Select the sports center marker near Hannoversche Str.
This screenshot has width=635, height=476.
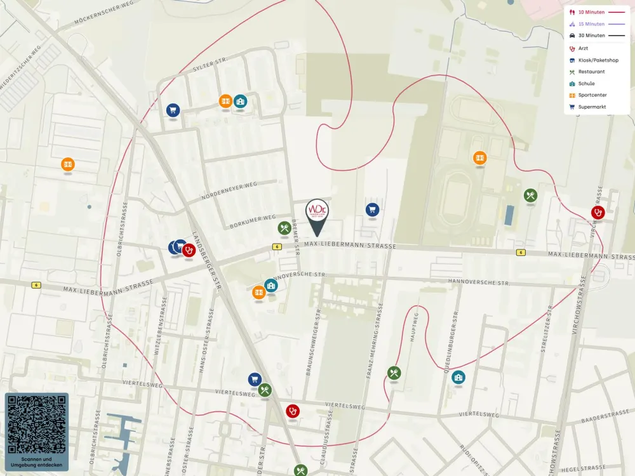(258, 292)
